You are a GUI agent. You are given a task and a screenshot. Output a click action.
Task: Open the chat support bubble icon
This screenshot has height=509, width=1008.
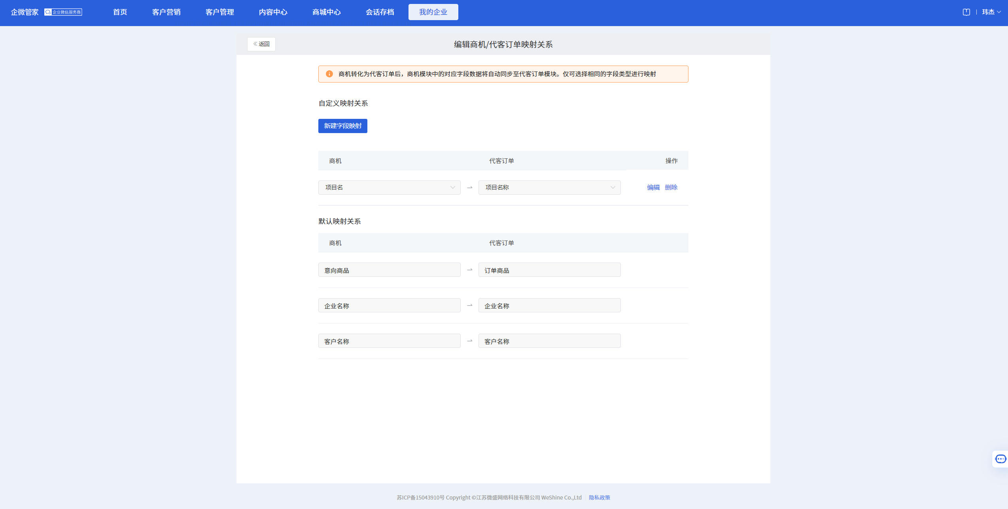tap(1000, 459)
